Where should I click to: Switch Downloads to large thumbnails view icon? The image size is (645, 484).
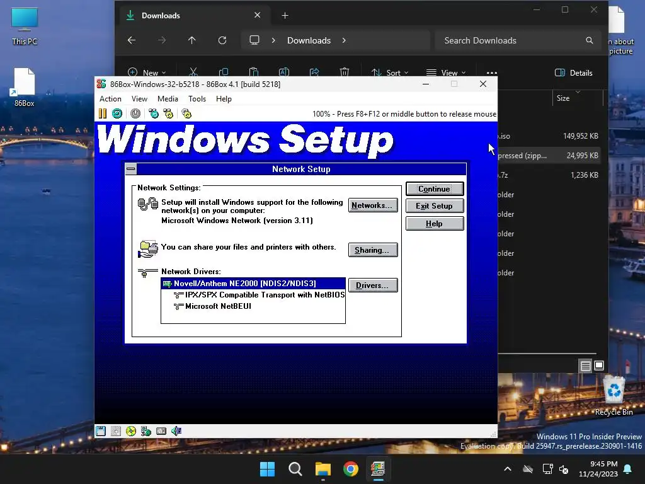tap(599, 366)
